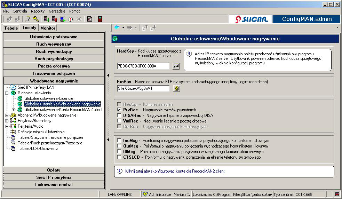
Task: Click the download from PBX green arrow icon
Action: (47, 19)
